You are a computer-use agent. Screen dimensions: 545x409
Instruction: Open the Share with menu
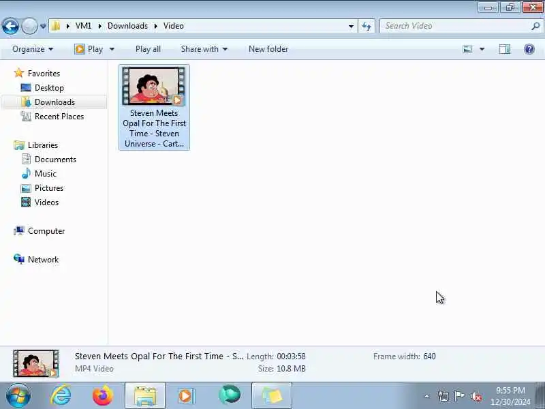(x=204, y=49)
